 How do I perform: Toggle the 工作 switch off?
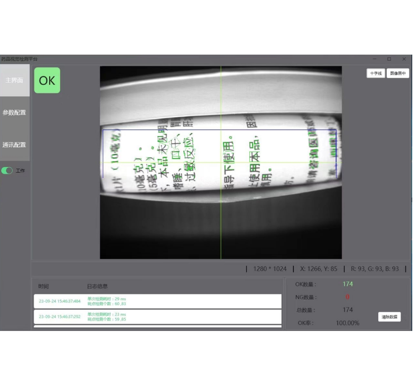7,171
